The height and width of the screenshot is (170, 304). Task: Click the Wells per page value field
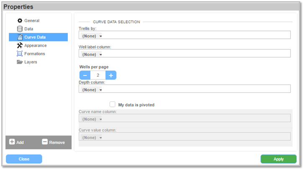point(98,75)
